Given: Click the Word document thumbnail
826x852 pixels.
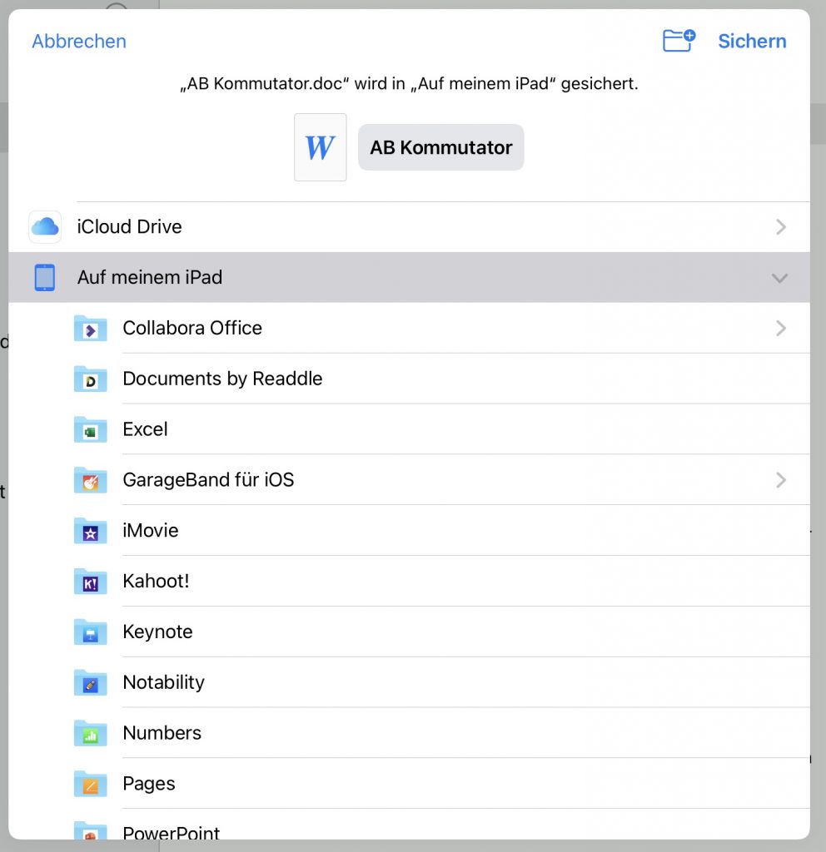Looking at the screenshot, I should point(320,147).
